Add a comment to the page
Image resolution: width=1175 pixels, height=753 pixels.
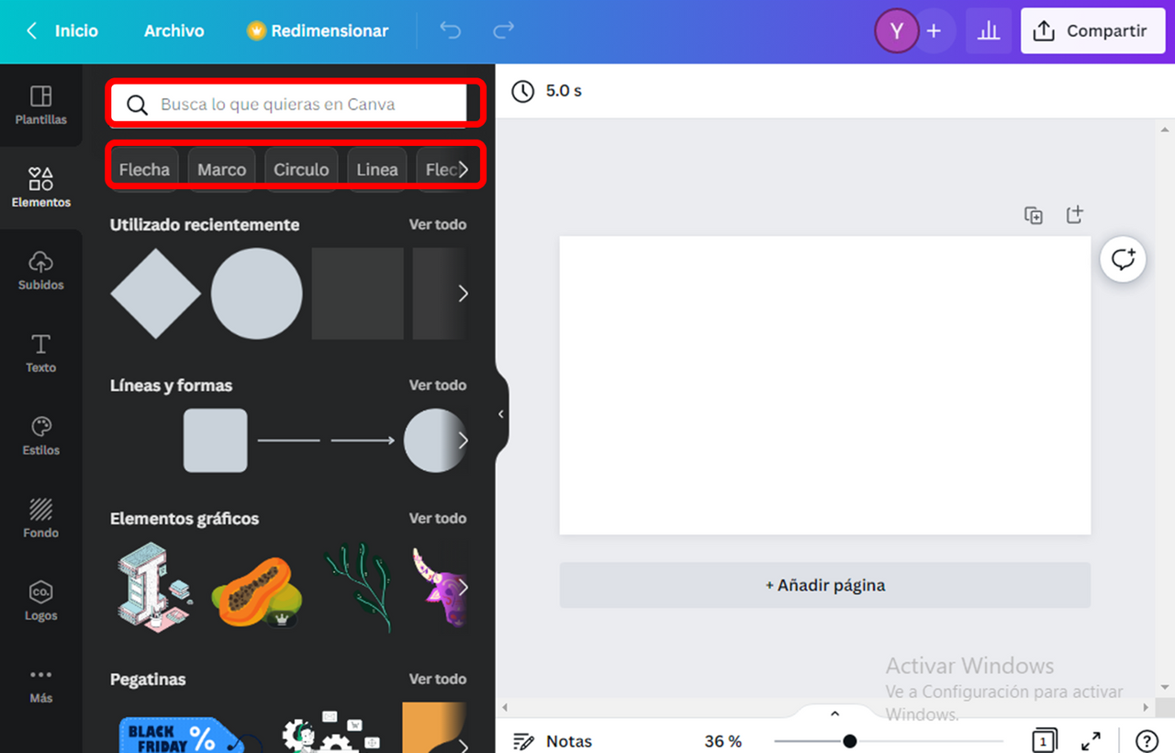(x=1124, y=259)
